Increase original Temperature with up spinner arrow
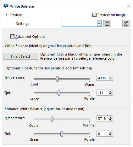 coord(110,77)
